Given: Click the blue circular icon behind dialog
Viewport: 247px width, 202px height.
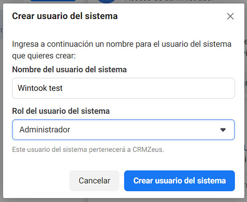Looking at the screenshot, I should 106,1.
